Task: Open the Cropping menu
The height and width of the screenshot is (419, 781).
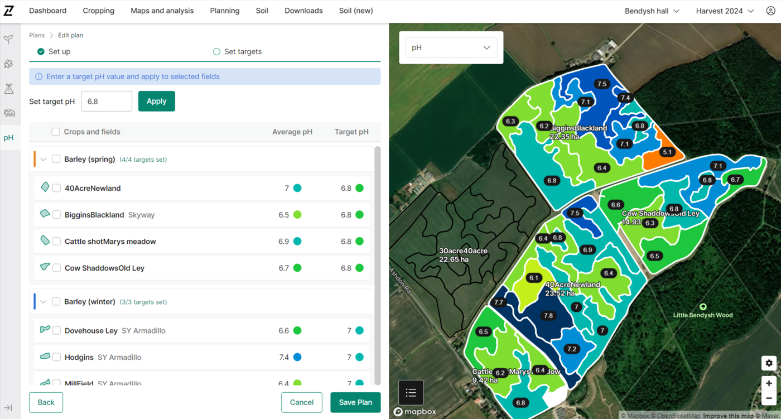Action: tap(98, 11)
